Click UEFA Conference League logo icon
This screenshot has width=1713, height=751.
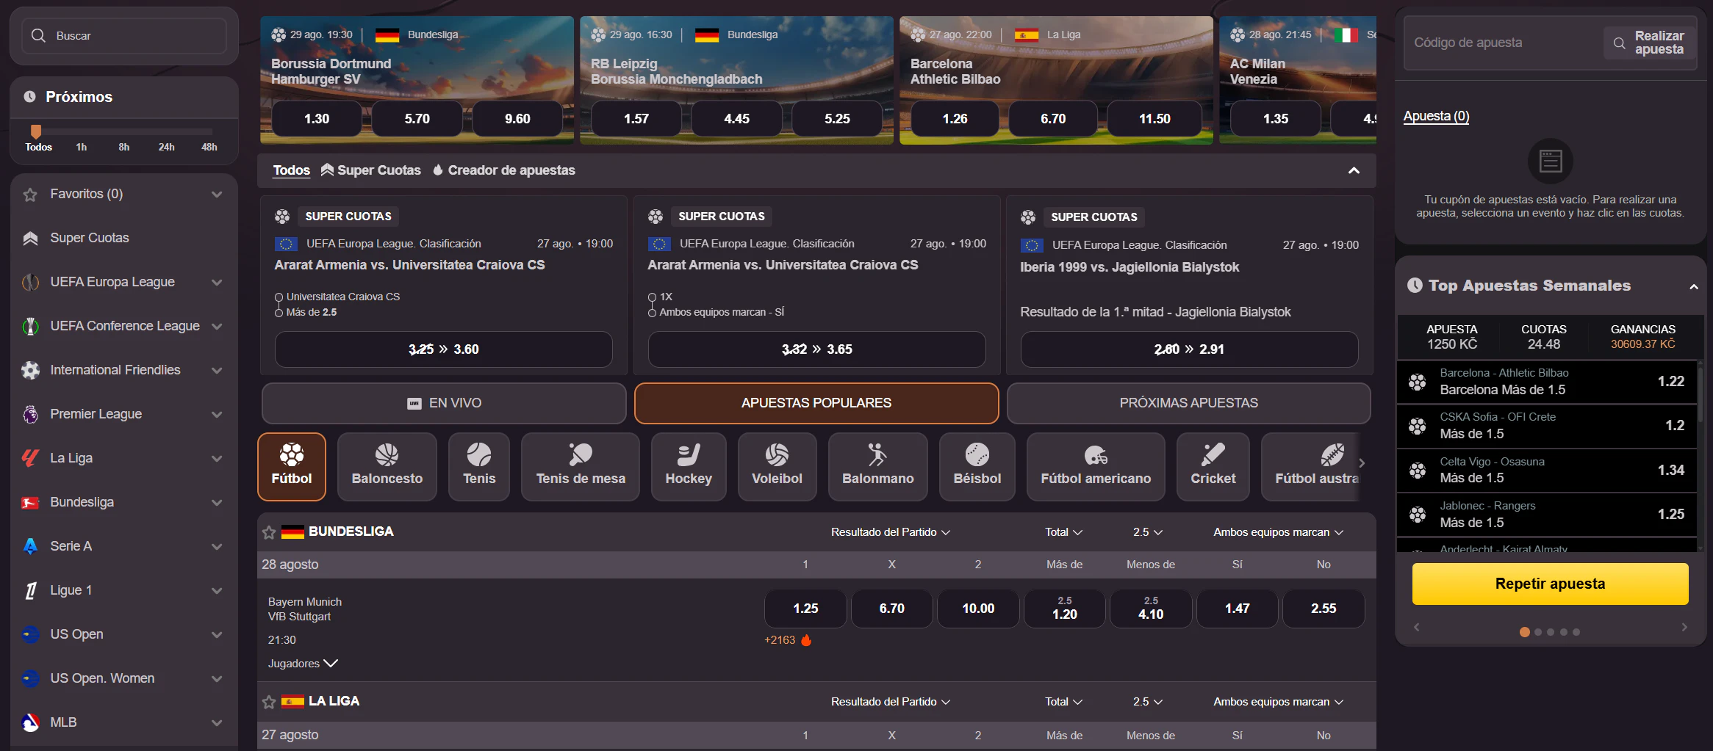pos(30,326)
